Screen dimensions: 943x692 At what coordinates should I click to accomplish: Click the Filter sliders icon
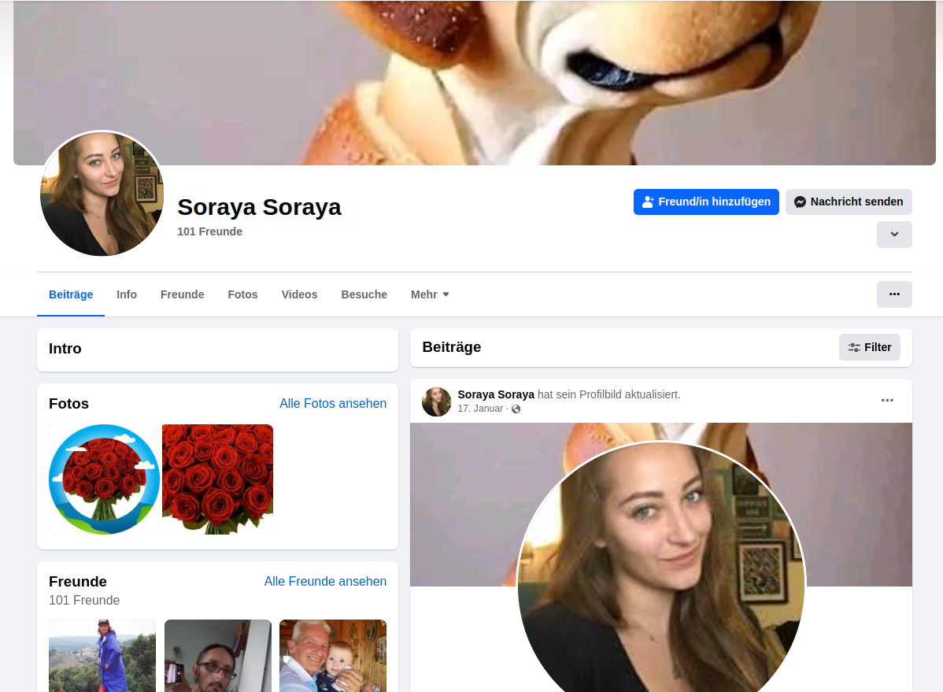854,347
